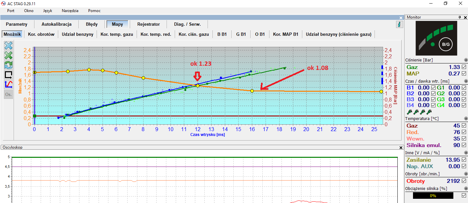Click the Os. button

click(8, 95)
